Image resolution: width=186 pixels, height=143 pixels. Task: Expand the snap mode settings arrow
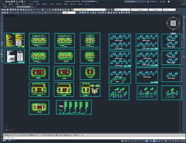130,141
